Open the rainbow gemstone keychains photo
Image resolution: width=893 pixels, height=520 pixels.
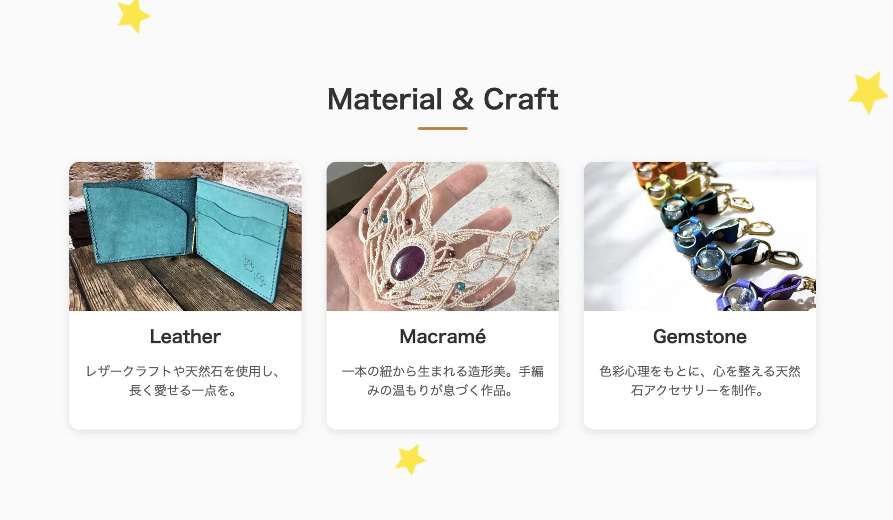pos(700,236)
